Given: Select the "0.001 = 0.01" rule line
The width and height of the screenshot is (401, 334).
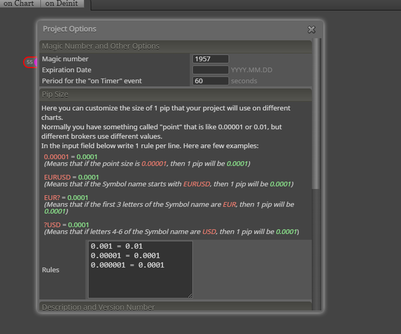Looking at the screenshot, I should tap(116, 246).
